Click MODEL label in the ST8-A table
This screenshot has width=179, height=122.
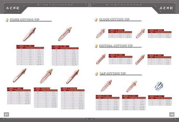click(152, 55)
